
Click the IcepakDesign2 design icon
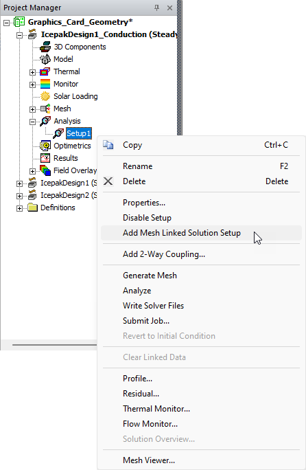pyautogui.click(x=32, y=195)
